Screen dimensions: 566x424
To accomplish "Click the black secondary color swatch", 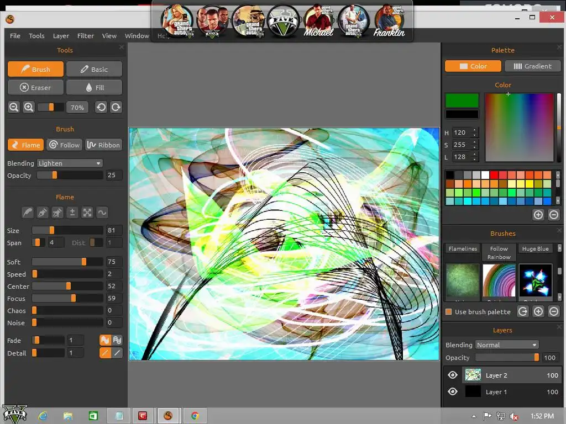I will [462, 114].
